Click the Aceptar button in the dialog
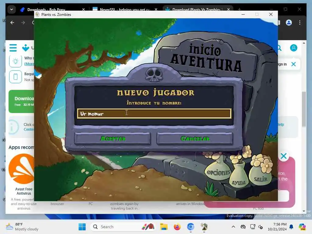The image size is (312, 234). (112, 138)
